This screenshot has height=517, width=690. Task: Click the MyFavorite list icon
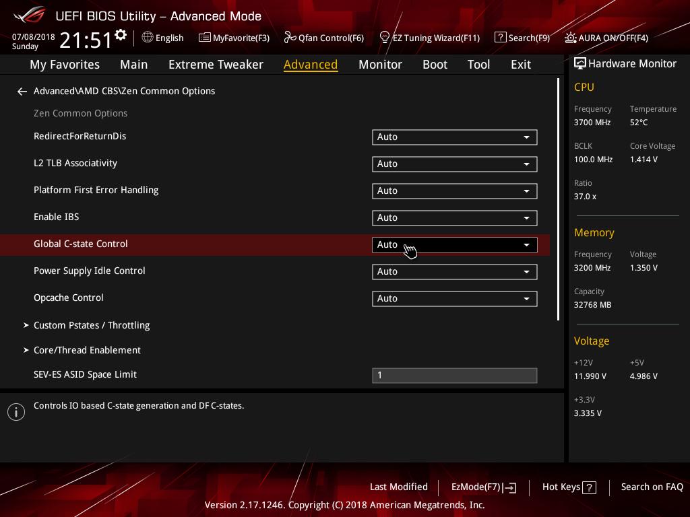(x=204, y=38)
